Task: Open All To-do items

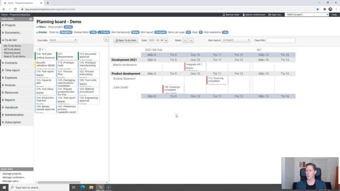Action: point(12,49)
